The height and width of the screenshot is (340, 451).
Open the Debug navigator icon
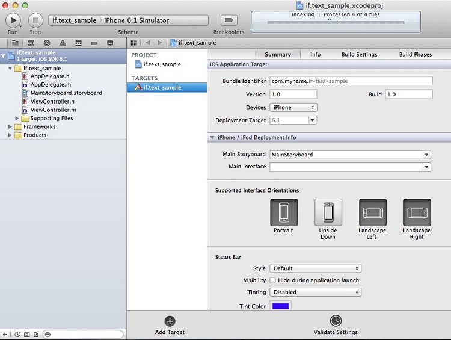(78, 43)
